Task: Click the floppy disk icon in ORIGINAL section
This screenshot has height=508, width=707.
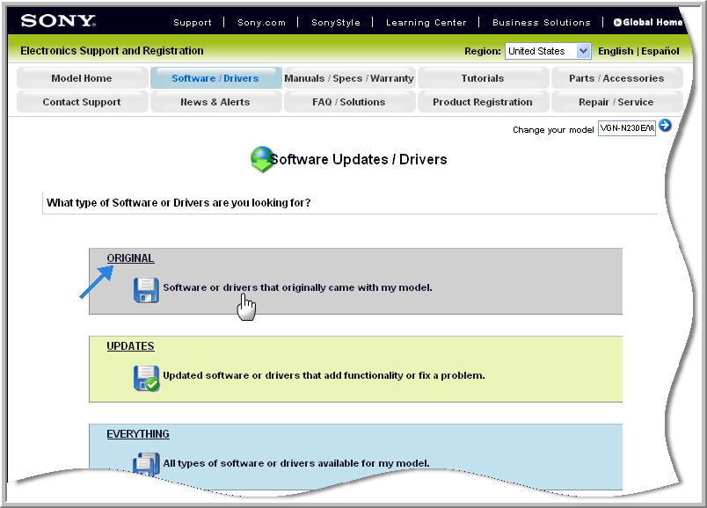Action: point(146,290)
